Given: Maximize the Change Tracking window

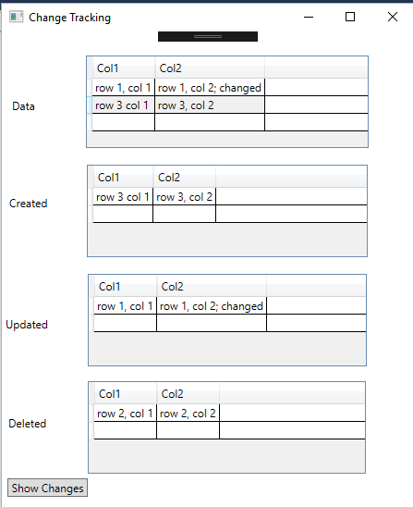Looking at the screenshot, I should pos(350,17).
